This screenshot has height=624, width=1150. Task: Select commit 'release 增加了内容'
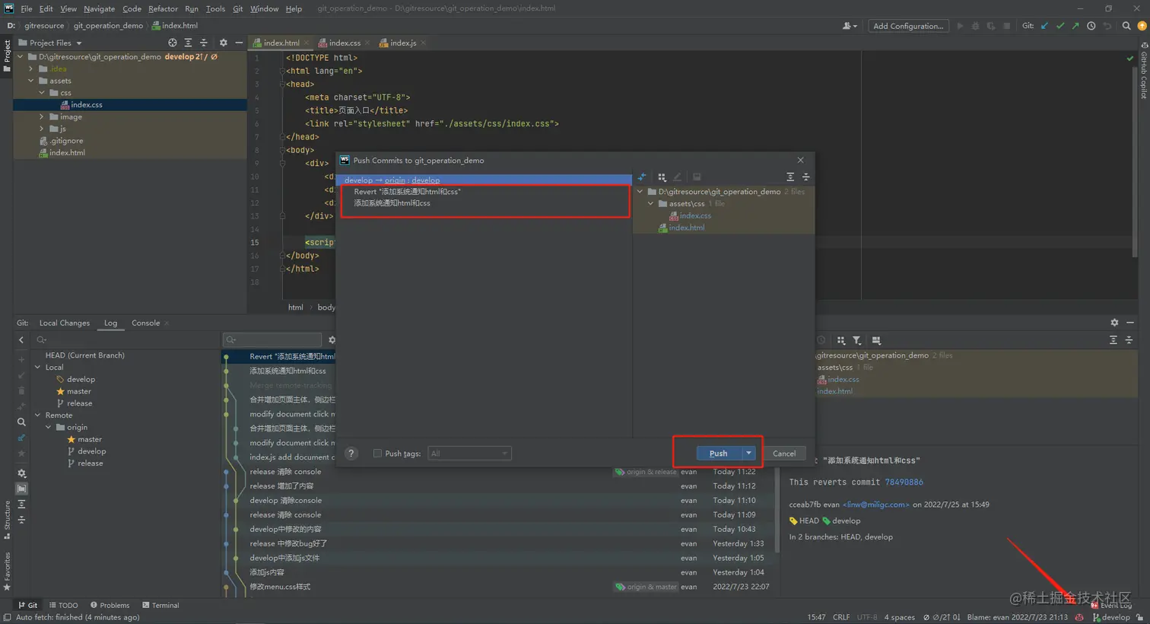500,486
